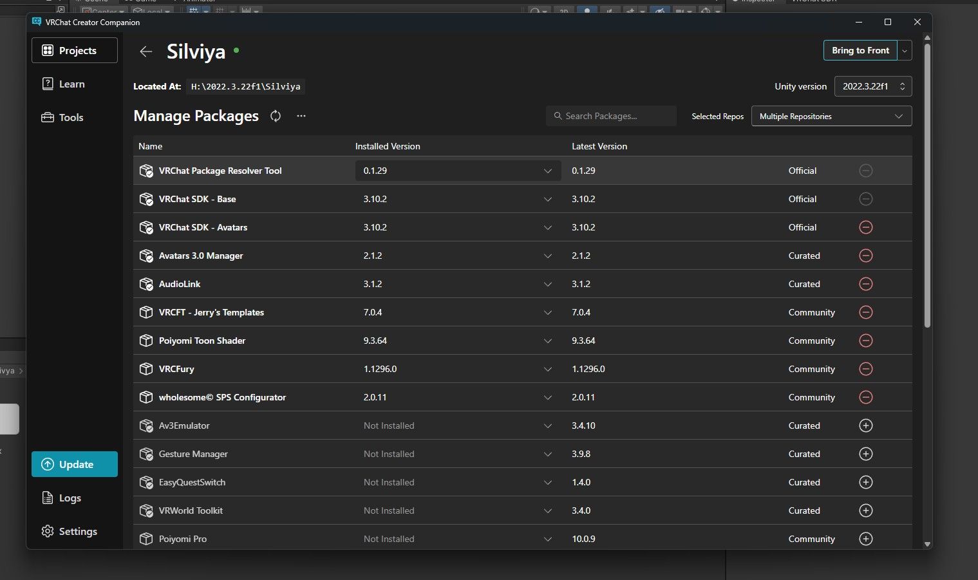Open version dropdown for Avatars 3.0 Manager
The width and height of the screenshot is (978, 580).
pyautogui.click(x=458, y=256)
